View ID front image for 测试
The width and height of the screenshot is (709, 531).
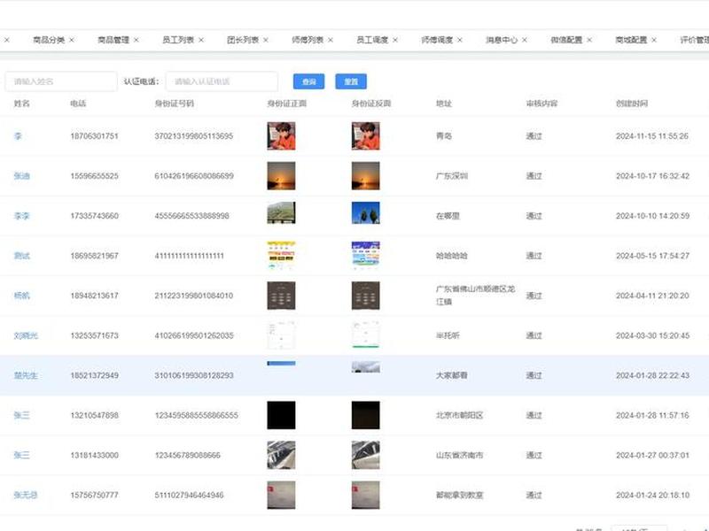coord(281,256)
